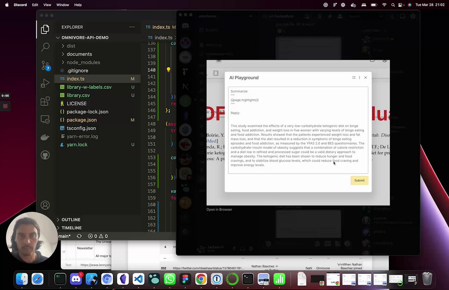
Task: Click Open in Browser link
Action: 219,209
